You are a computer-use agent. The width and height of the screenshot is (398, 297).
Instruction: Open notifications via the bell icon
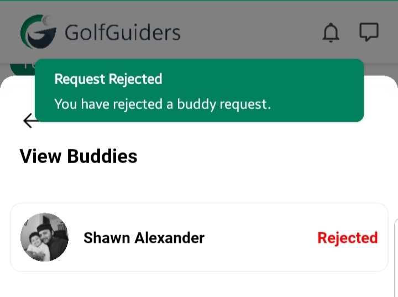[331, 33]
